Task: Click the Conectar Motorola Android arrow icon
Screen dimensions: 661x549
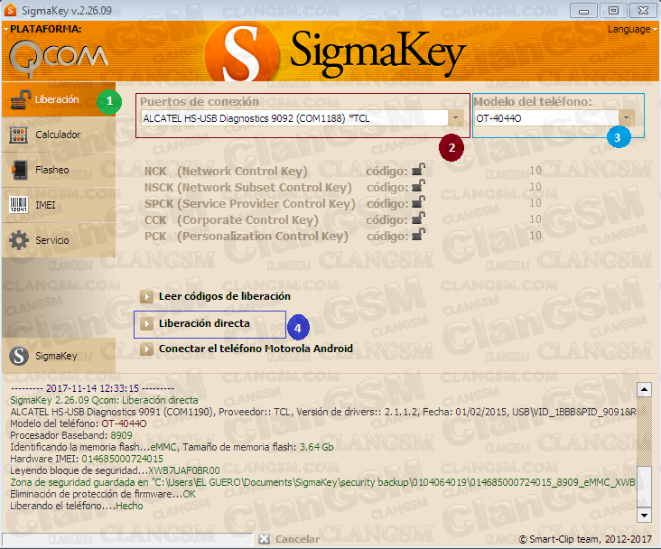Action: tap(146, 349)
